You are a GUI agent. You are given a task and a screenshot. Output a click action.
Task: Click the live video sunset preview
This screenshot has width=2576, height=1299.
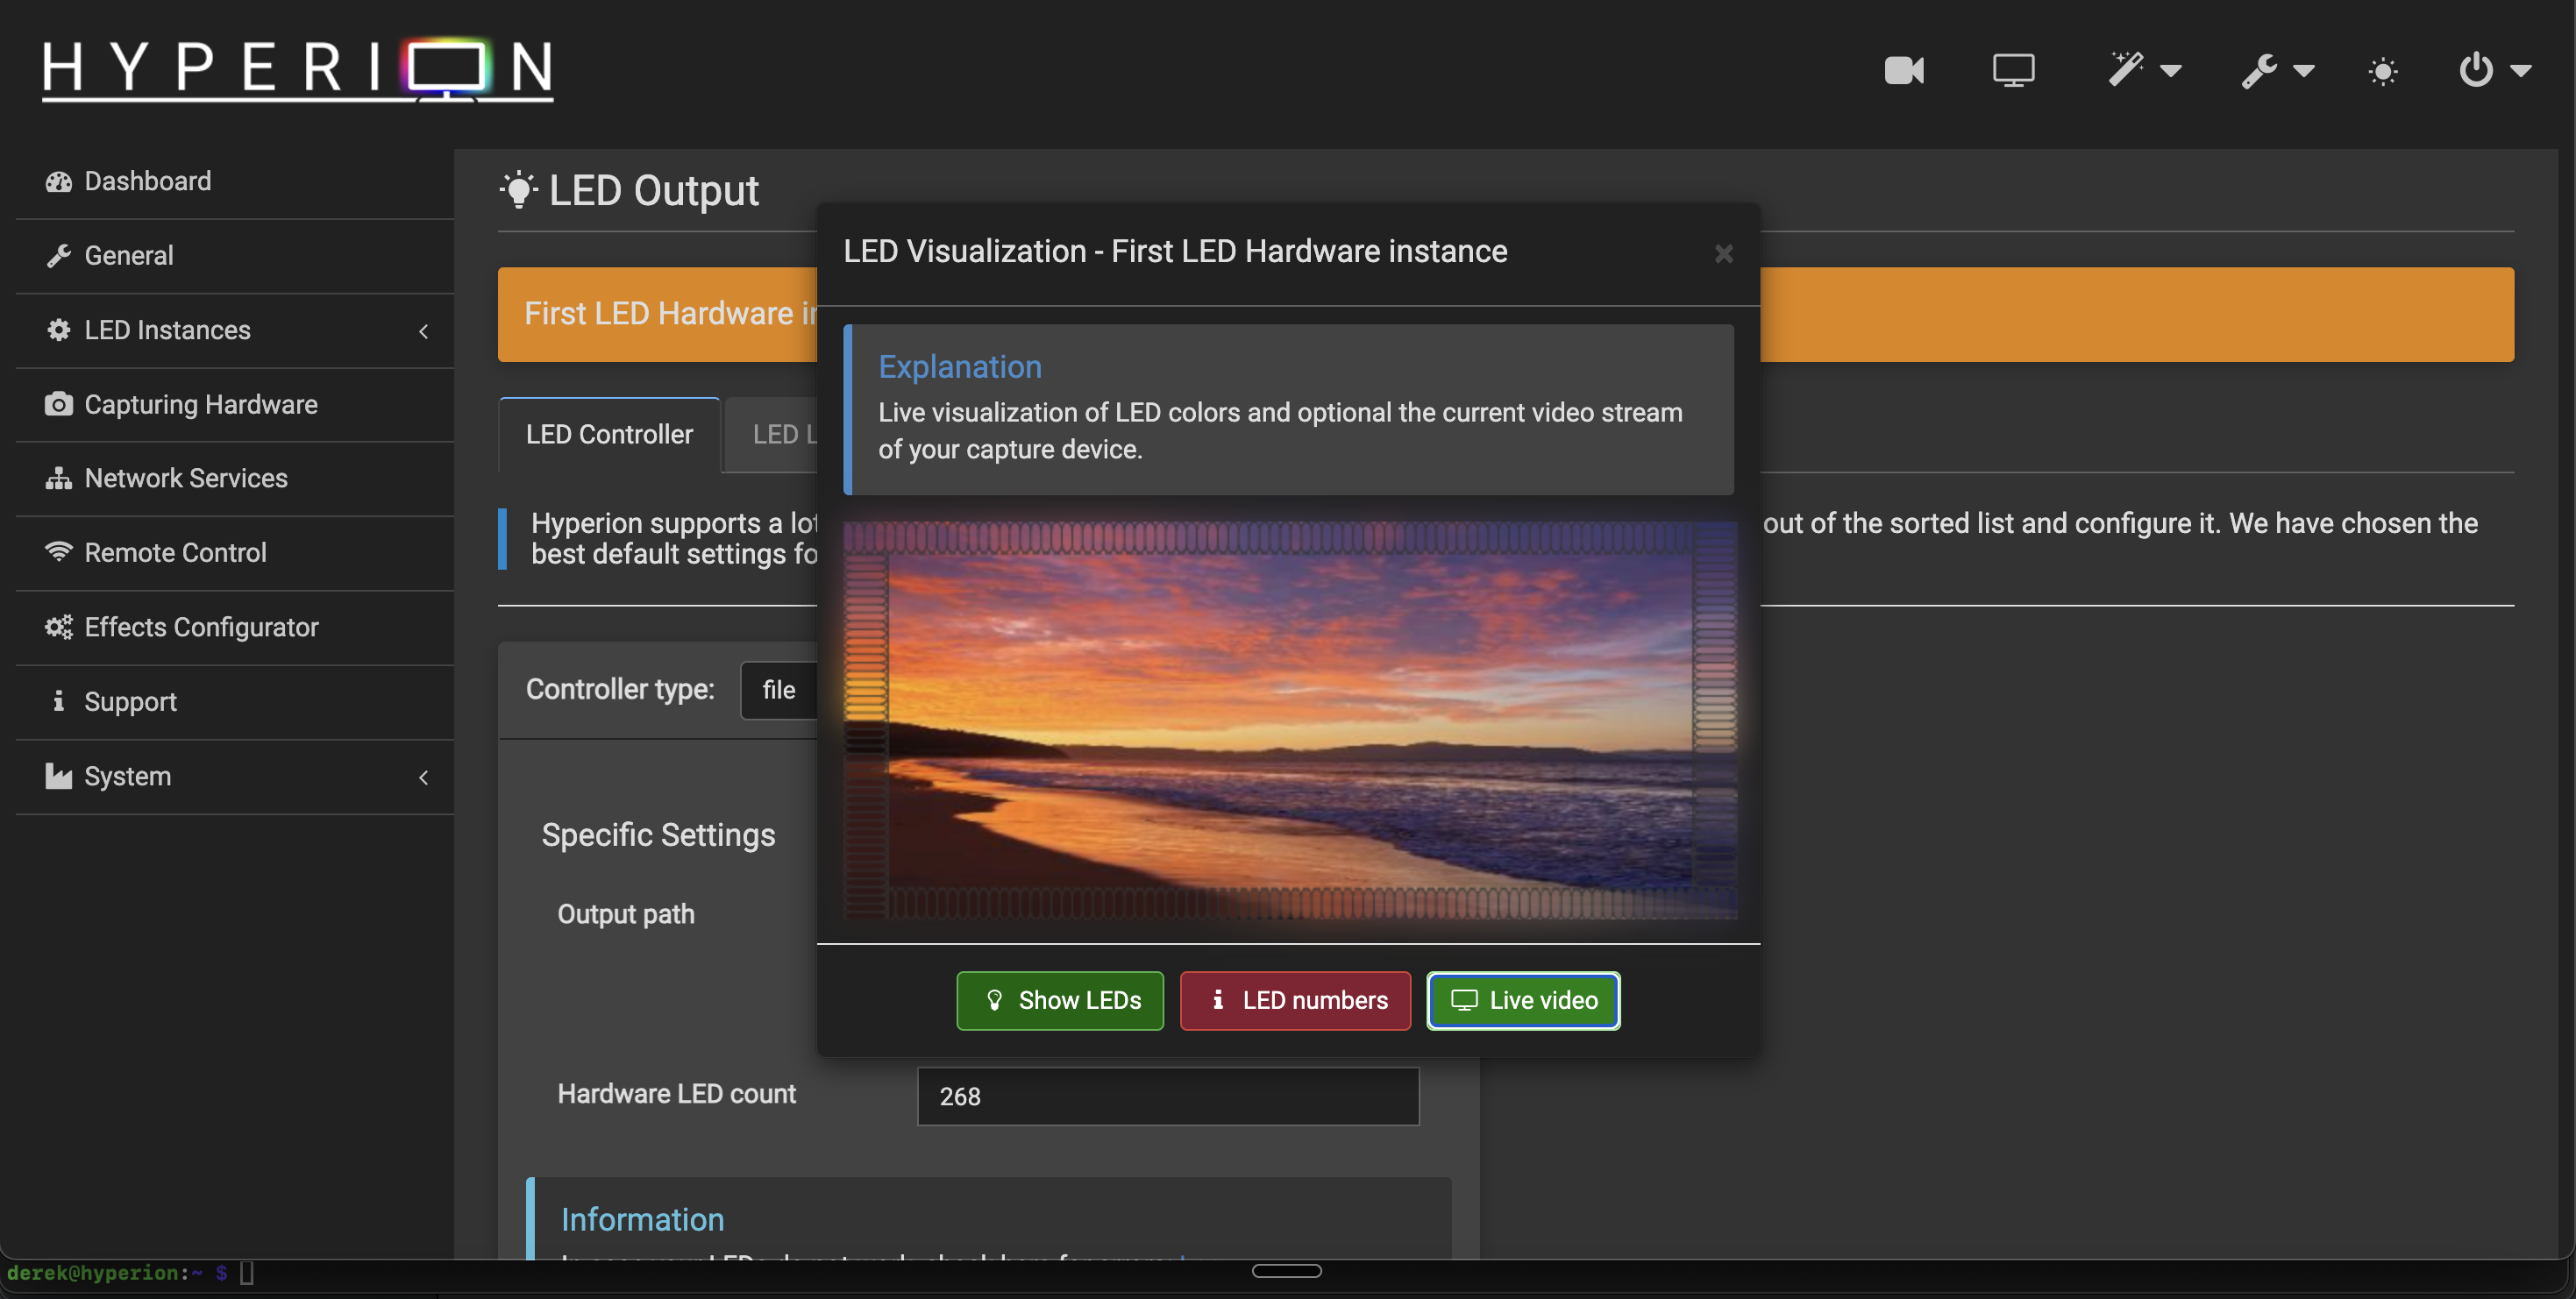(1290, 720)
